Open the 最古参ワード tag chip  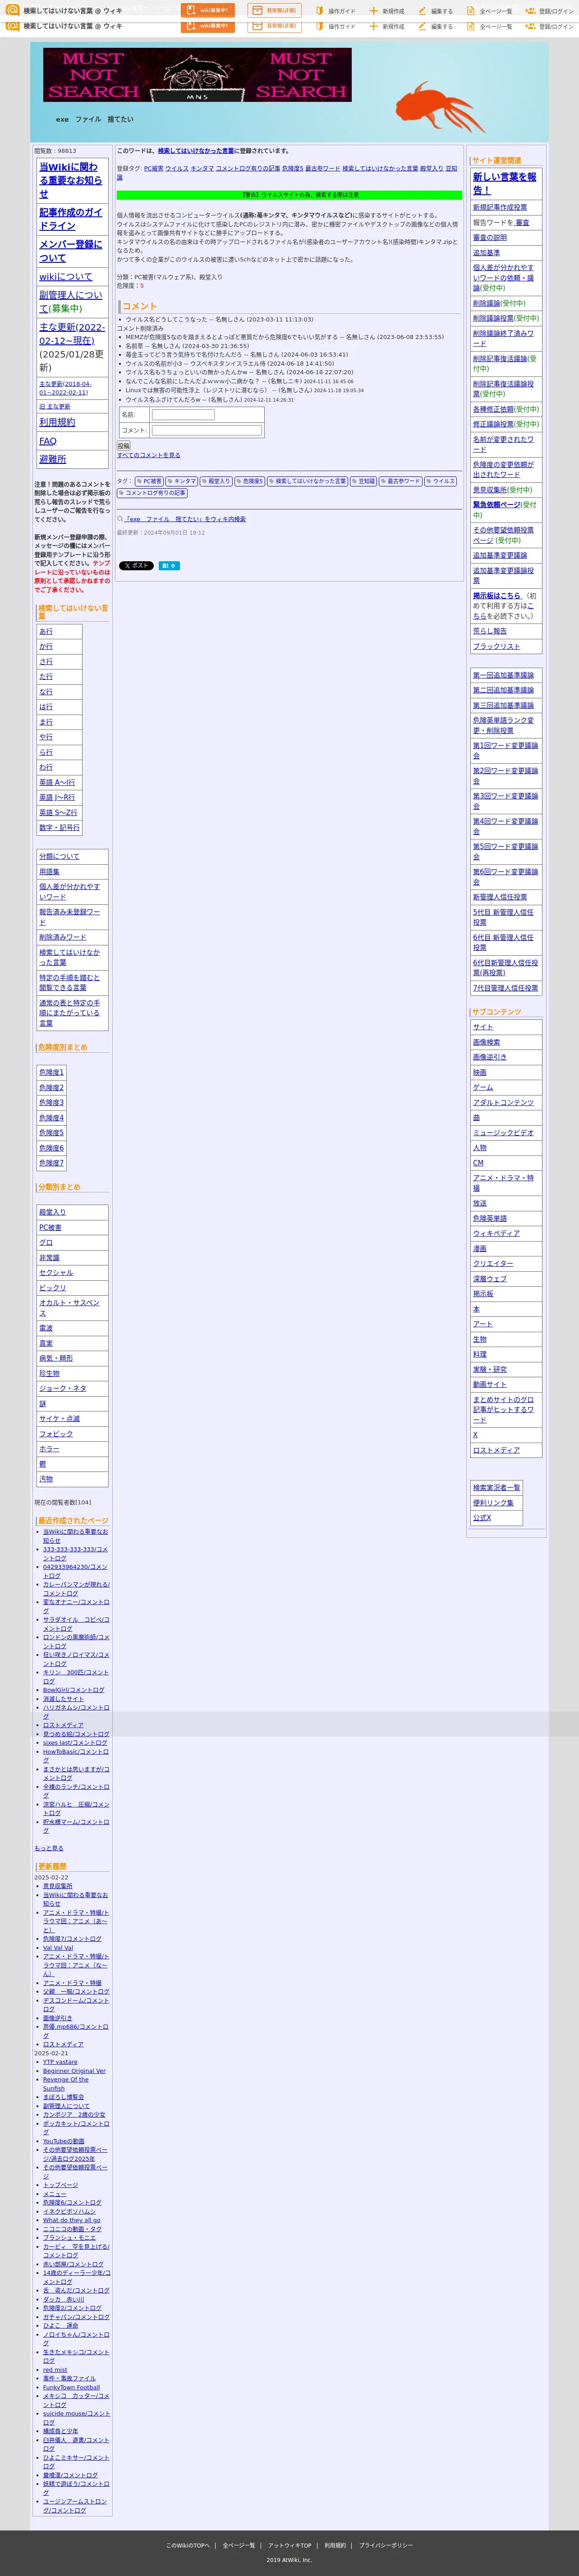[x=401, y=481]
